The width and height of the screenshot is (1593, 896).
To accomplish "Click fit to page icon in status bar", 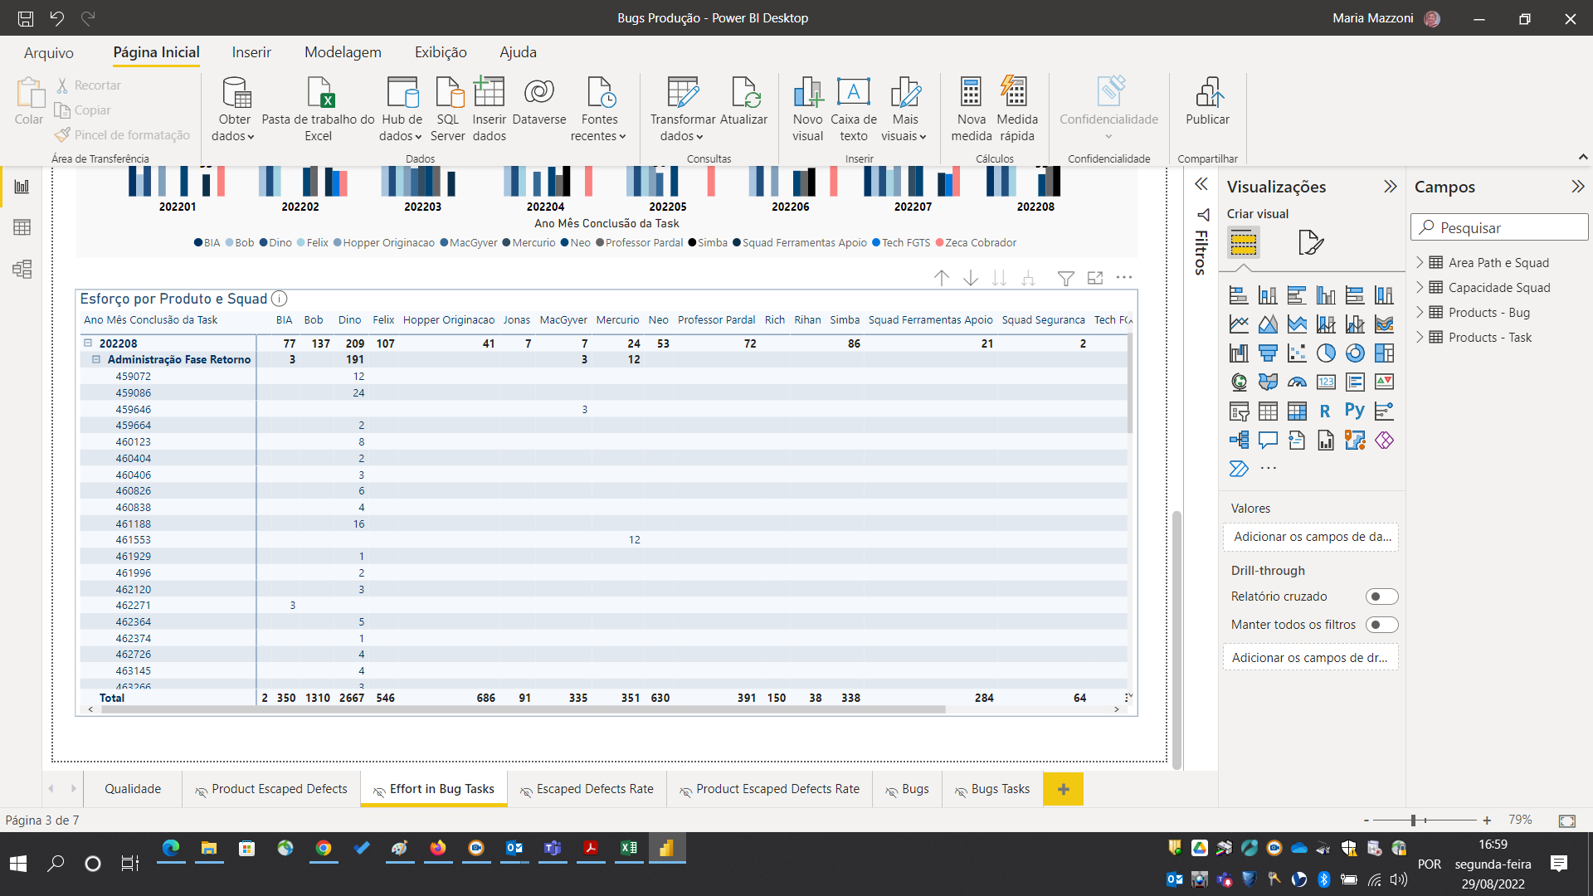I will click(1566, 821).
